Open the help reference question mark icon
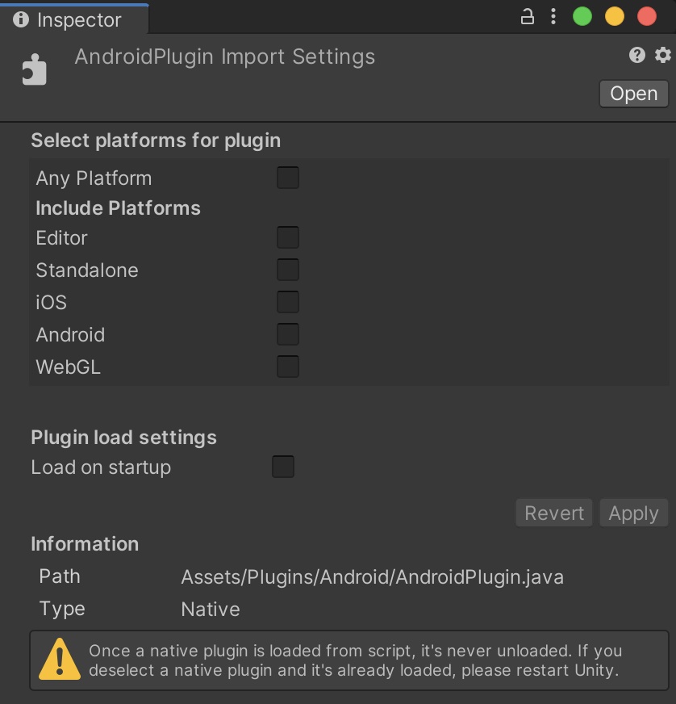Viewport: 676px width, 704px height. click(637, 55)
